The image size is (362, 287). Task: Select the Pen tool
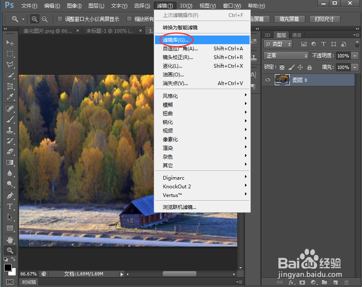(x=10, y=196)
